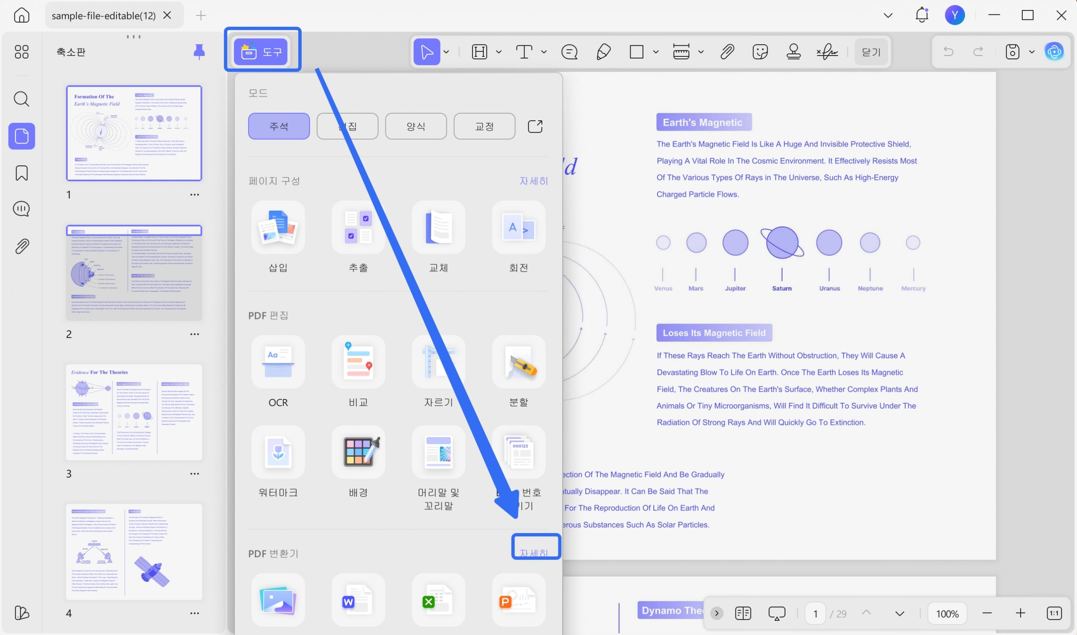
Task: Add a new tab with plus
Action: point(201,16)
